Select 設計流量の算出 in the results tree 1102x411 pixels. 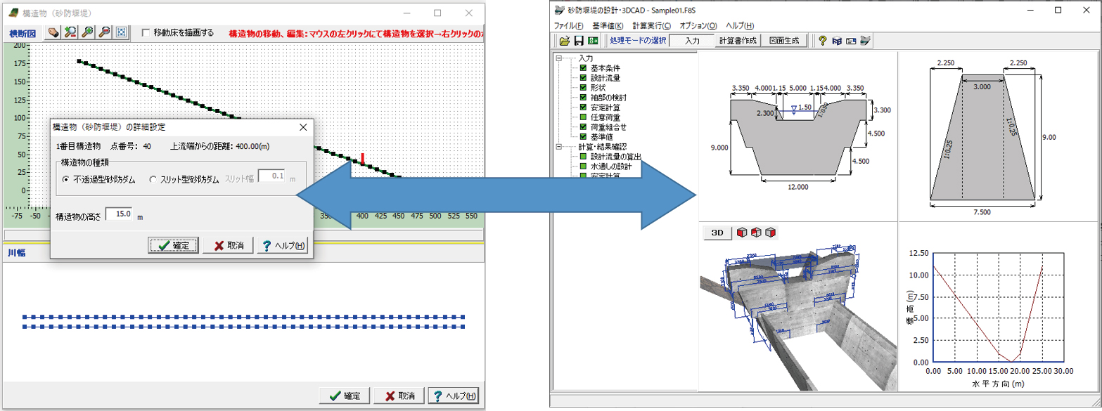[617, 157]
